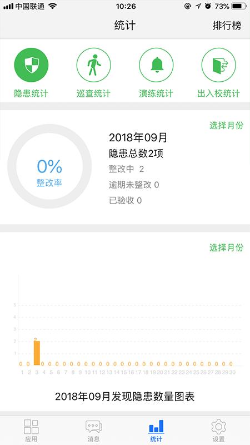Tap the 整改中 2 status line
This screenshot has width=250, height=445.
point(127,169)
